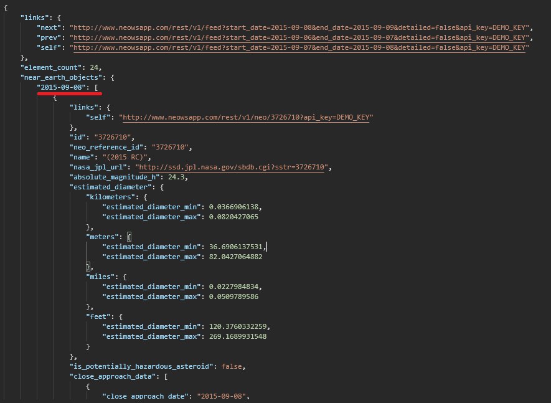
Task: Select miles min value 0.0227984834
Action: click(x=233, y=287)
